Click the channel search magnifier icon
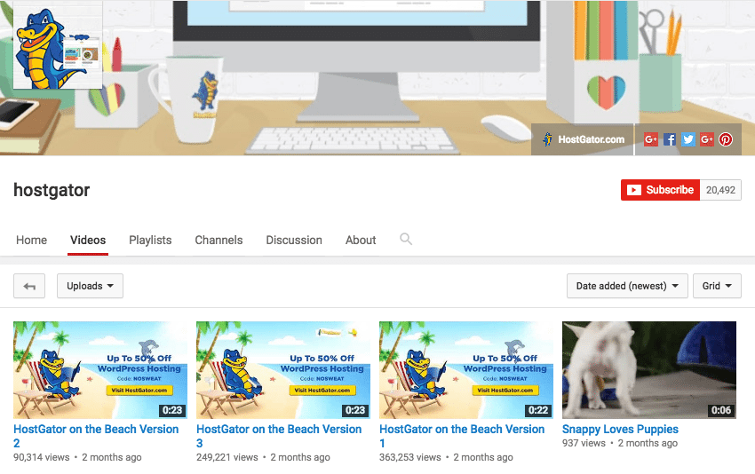This screenshot has height=474, width=755. pyautogui.click(x=406, y=239)
